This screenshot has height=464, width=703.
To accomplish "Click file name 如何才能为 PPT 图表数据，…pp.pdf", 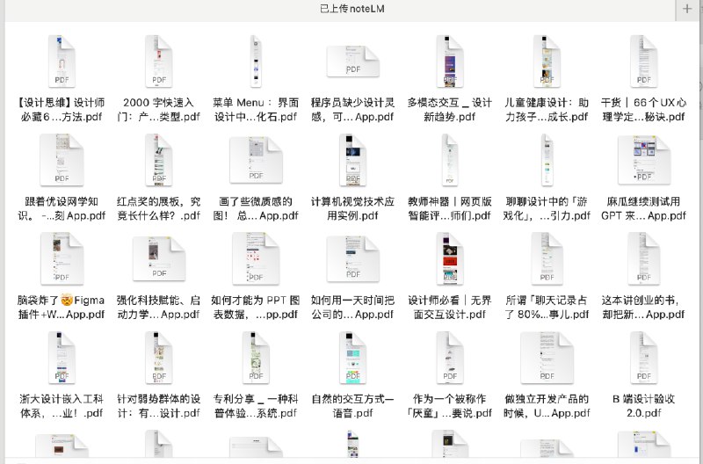I will coord(256,307).
